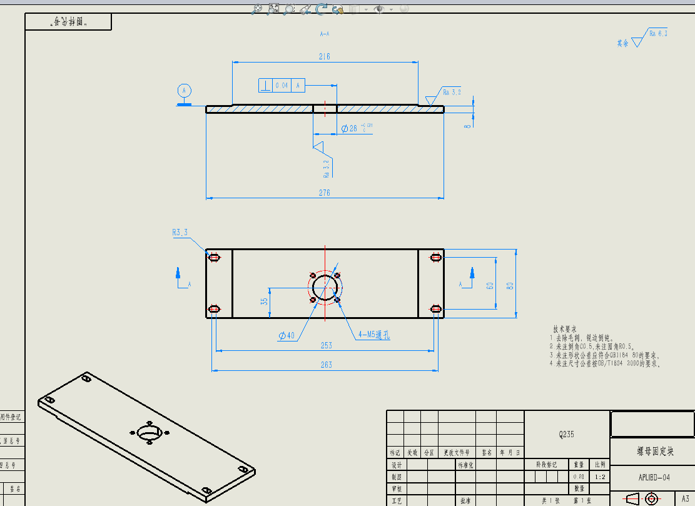
Task: Select the 4-M5 通孔 hole callout
Action: pyautogui.click(x=374, y=335)
